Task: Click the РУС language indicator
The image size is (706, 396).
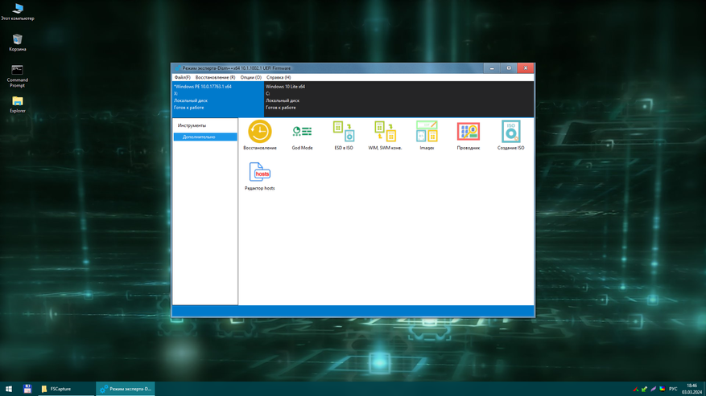Action: click(673, 389)
